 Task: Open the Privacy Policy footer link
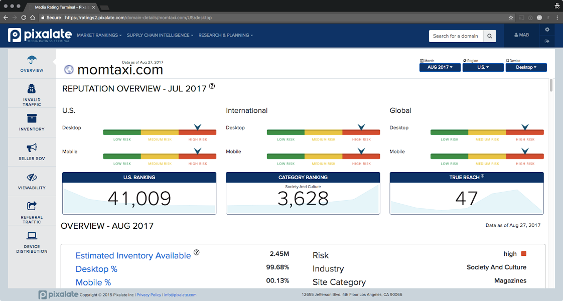[x=149, y=295]
